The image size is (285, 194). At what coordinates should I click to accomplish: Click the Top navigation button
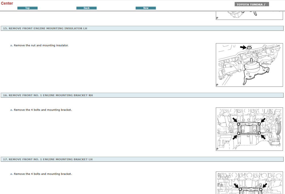click(27, 8)
